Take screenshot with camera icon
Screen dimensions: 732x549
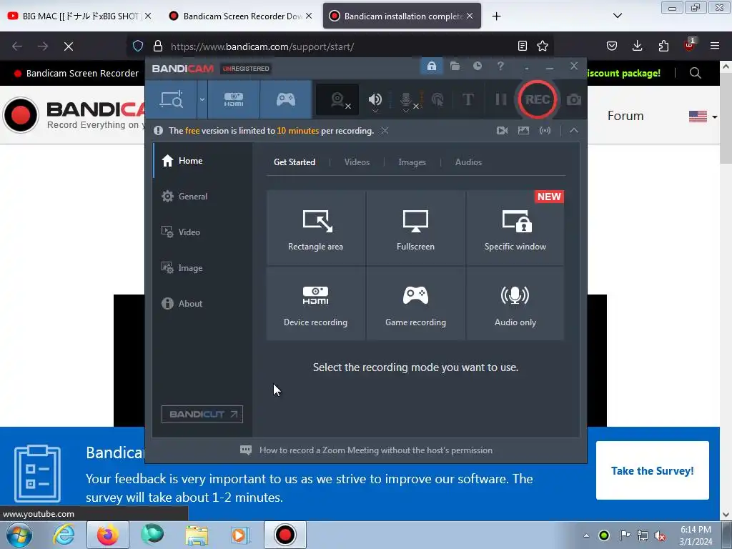[x=574, y=99]
